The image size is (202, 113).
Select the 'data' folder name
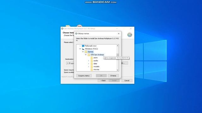coord(95,63)
